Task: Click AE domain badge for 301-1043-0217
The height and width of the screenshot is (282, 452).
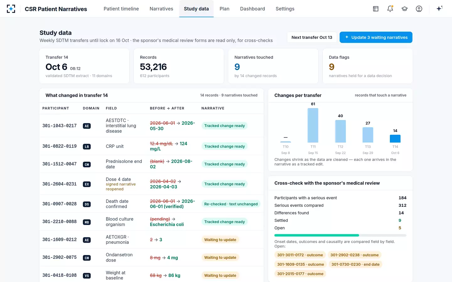Action: (x=87, y=126)
